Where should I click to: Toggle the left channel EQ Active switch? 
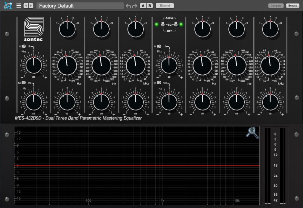point(163,24)
